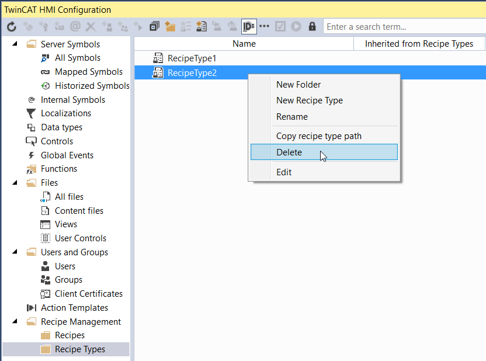This screenshot has height=361, width=486.
Task: Select Controls in the configuration tree
Action: (x=57, y=141)
